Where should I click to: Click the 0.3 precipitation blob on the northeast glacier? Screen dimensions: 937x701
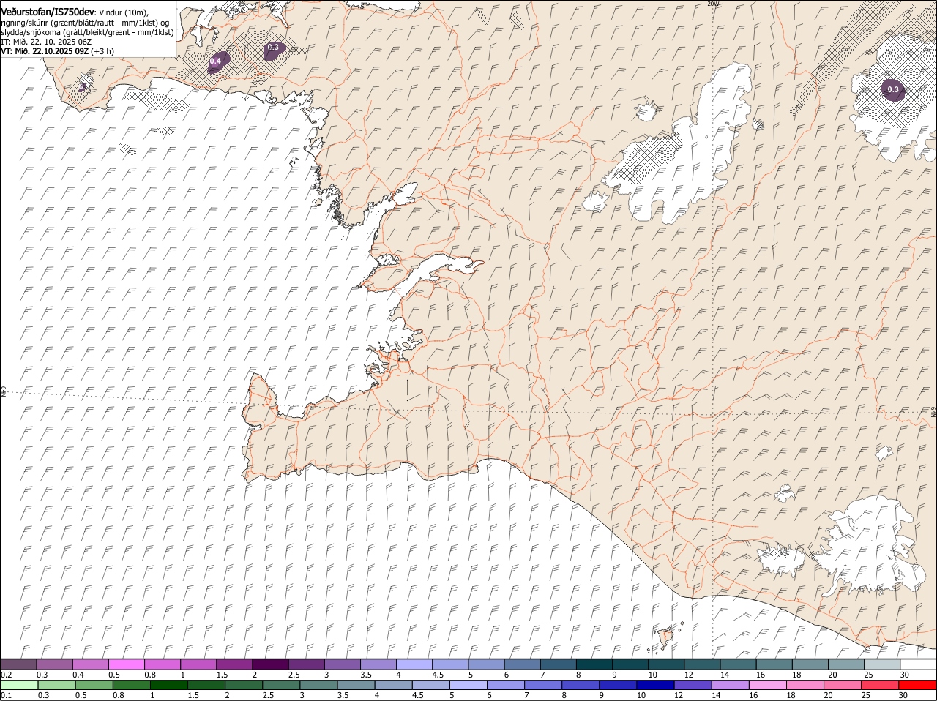pos(893,90)
